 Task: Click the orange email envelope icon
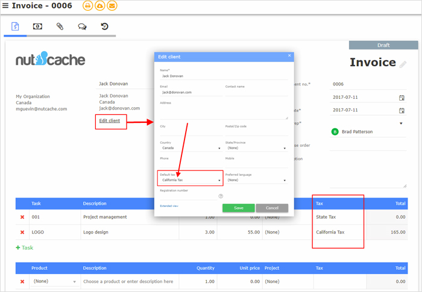(x=112, y=6)
